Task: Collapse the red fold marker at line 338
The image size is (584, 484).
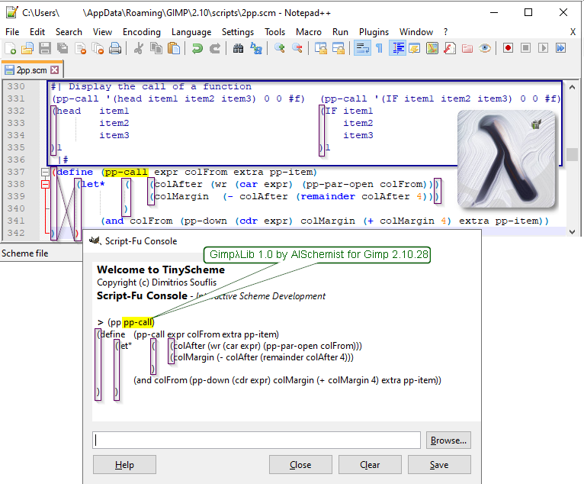Action: click(45, 184)
